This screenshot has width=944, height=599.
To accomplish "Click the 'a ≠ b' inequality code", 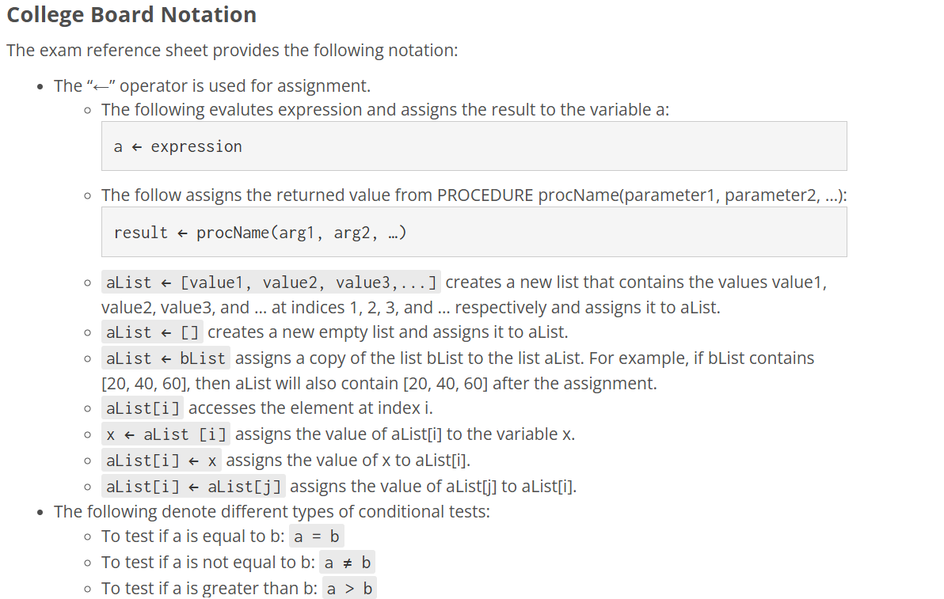I will [x=348, y=563].
